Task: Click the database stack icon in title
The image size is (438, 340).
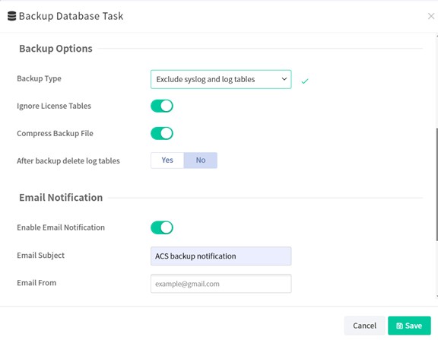Action: [x=11, y=16]
